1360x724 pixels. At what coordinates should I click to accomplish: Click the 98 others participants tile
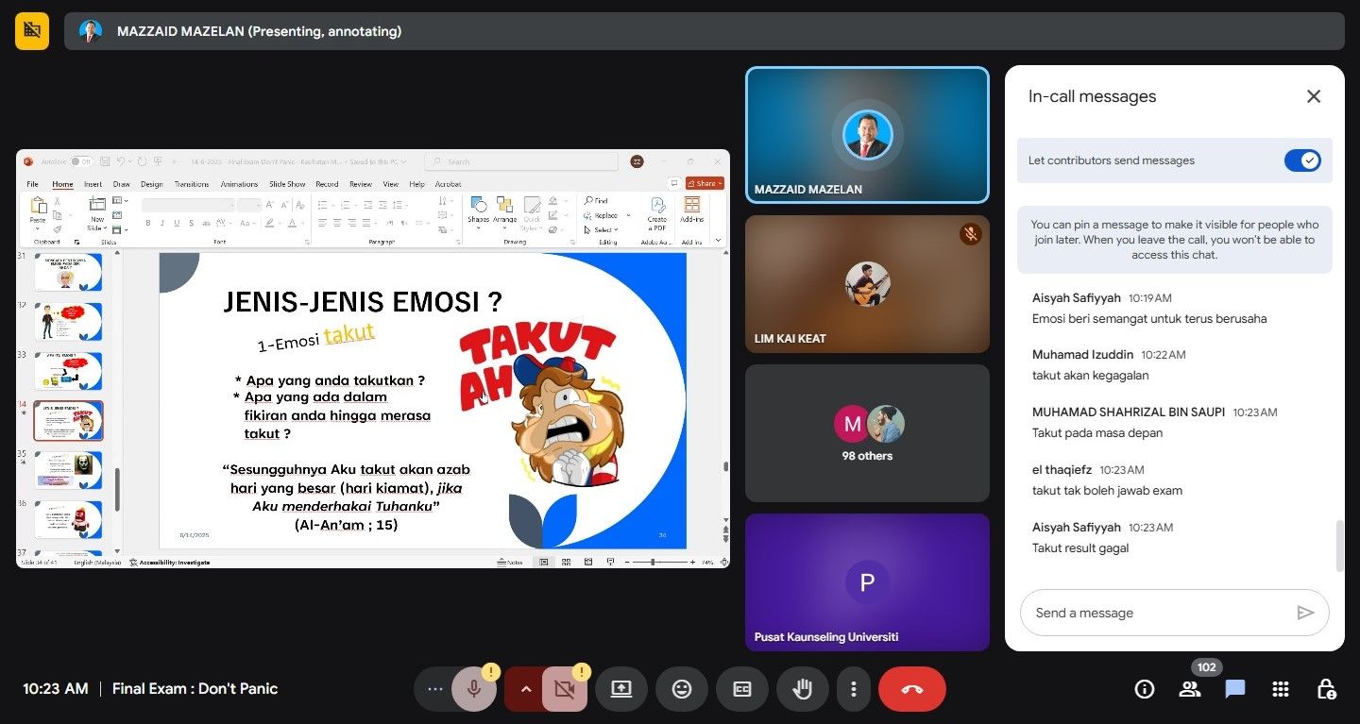click(867, 433)
